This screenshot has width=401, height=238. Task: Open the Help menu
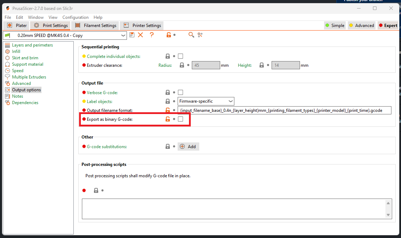point(98,17)
